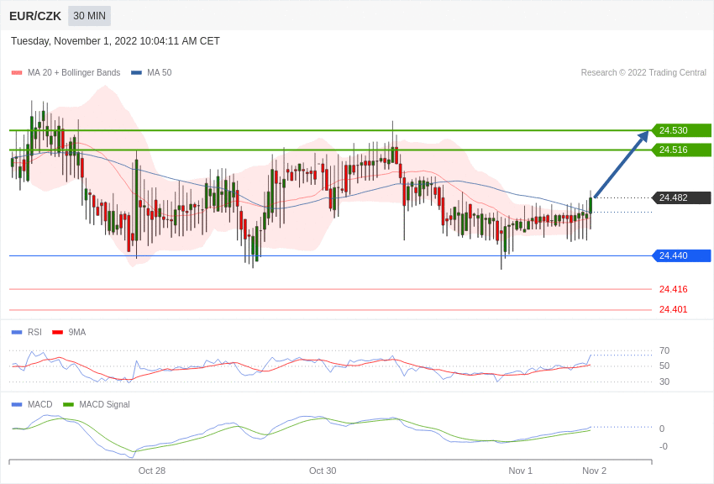Click the MACD -0 axis value

point(664,447)
